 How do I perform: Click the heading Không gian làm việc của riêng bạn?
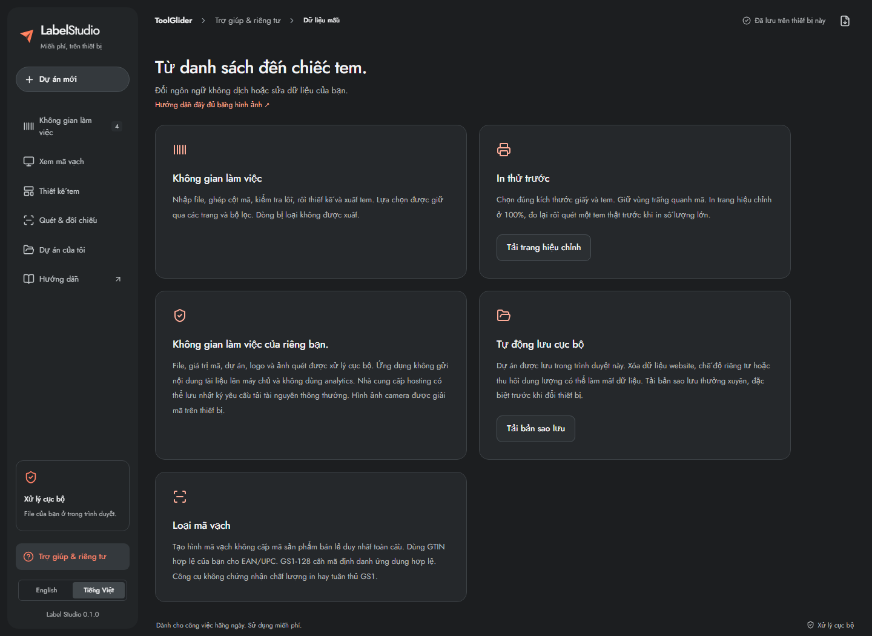251,345
